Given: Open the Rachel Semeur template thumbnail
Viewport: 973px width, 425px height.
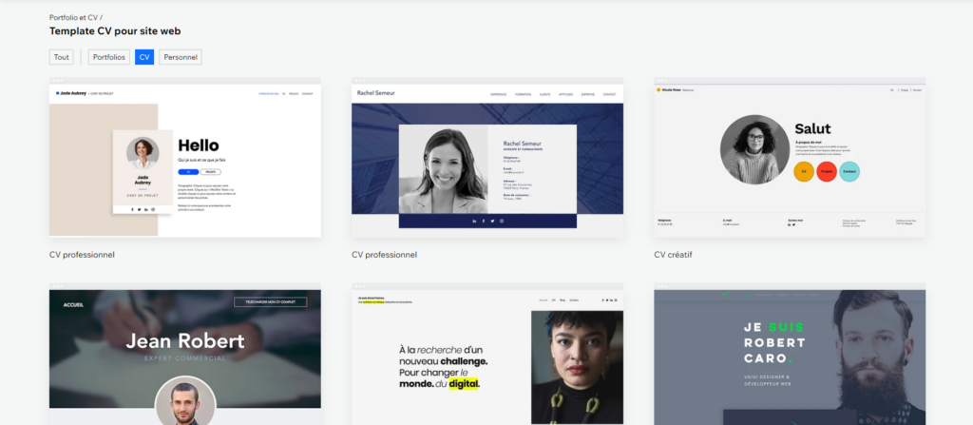Looking at the screenshot, I should tap(487, 160).
